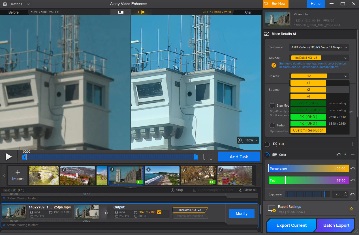Uncheck the Color section checkbox
Image resolution: width=359 pixels, height=235 pixels.
coord(267,155)
